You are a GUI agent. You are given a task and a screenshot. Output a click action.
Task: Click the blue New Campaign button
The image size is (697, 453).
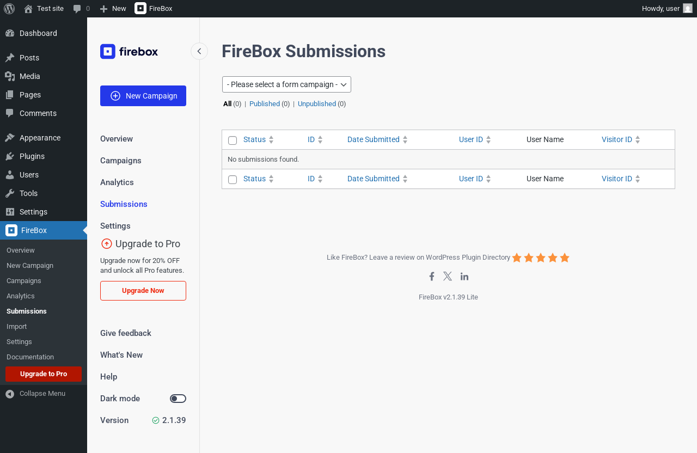143,96
